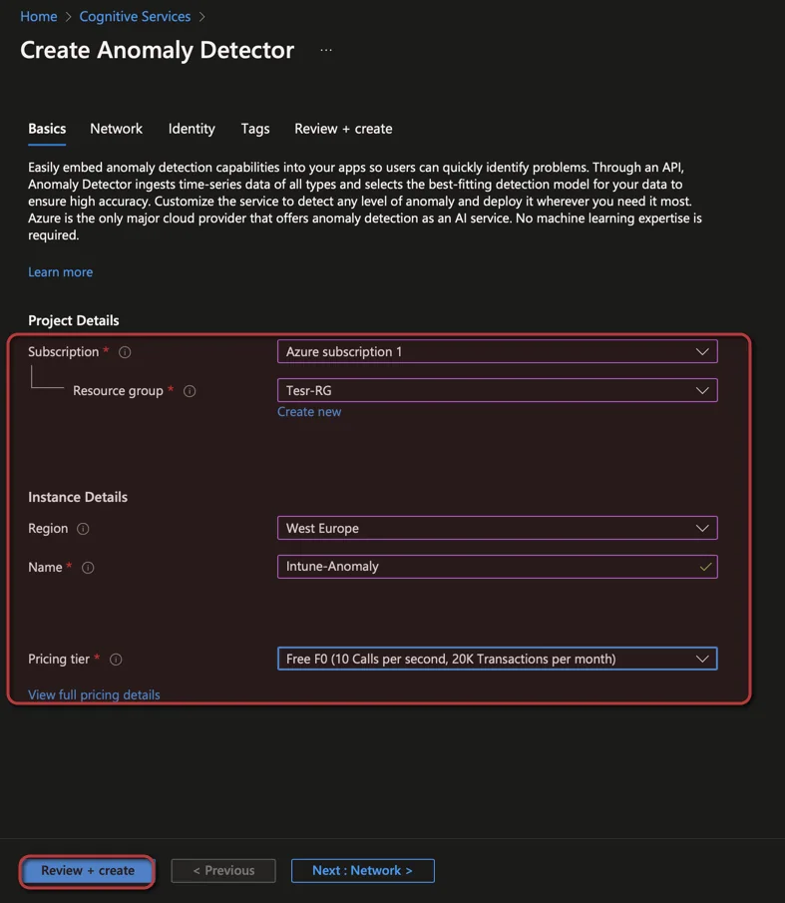The image size is (785, 903).
Task: Open the ellipsis menu beside Create Anomaly Detector
Action: [x=326, y=50]
